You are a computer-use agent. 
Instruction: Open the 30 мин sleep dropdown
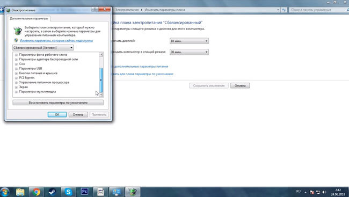click(x=189, y=52)
